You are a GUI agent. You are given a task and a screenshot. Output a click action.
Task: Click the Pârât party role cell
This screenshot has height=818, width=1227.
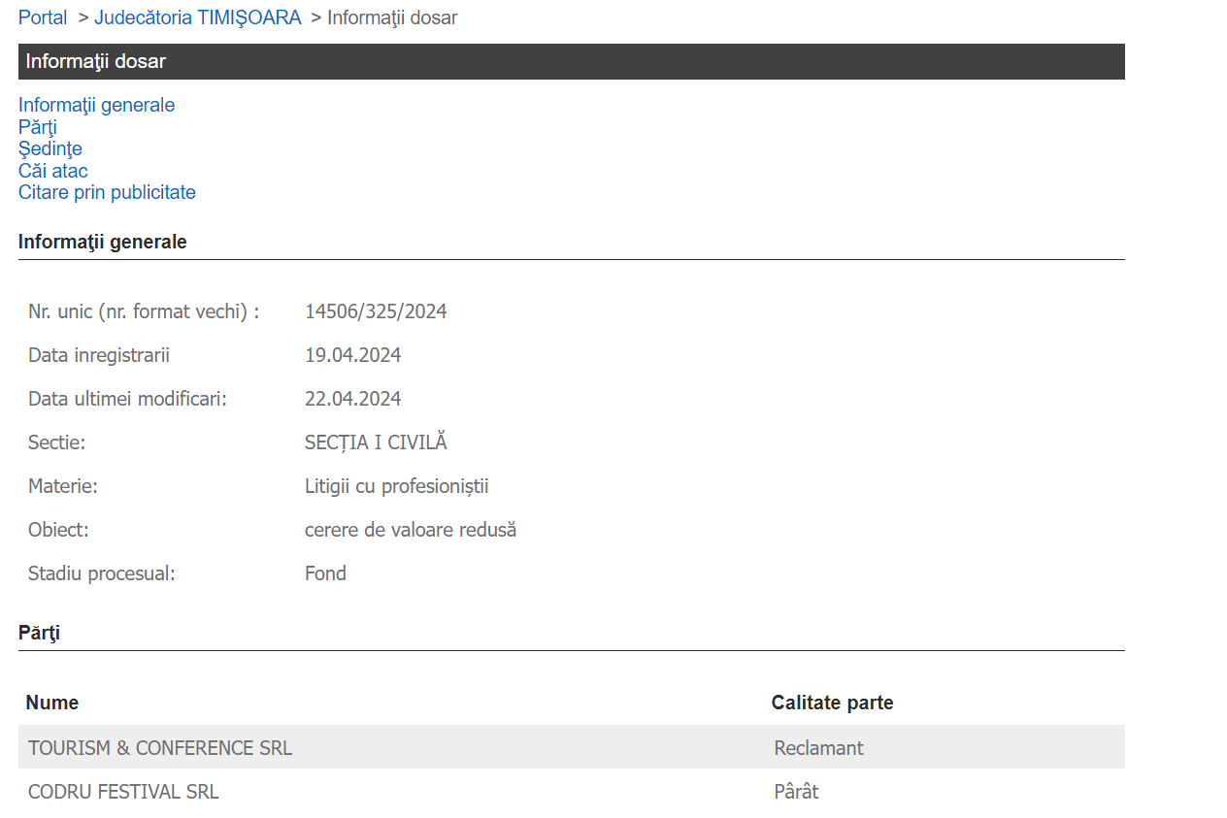(796, 792)
